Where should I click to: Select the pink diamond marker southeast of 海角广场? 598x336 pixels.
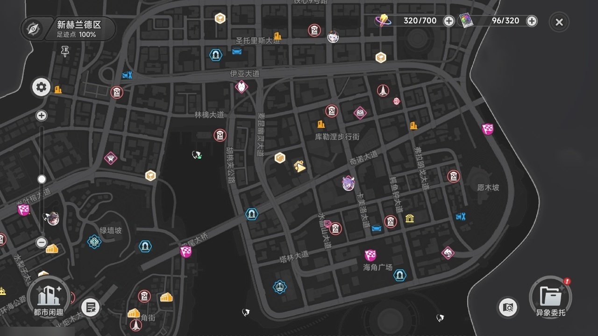click(x=448, y=253)
